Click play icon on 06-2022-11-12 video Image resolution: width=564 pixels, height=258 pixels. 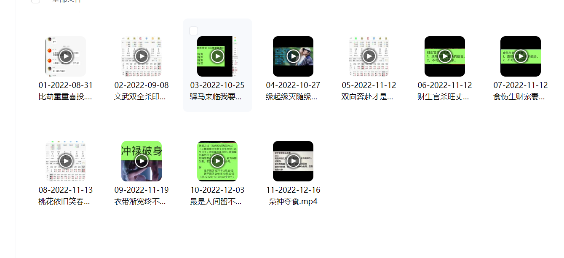tap(445, 56)
